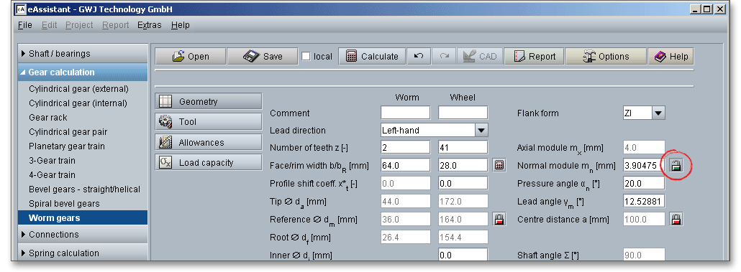Select Spiral bevel gears
Image resolution: width=741 pixels, height=272 pixels.
click(64, 204)
